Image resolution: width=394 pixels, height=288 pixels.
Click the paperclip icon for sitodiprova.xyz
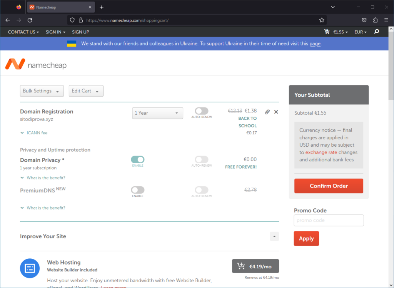point(267,112)
